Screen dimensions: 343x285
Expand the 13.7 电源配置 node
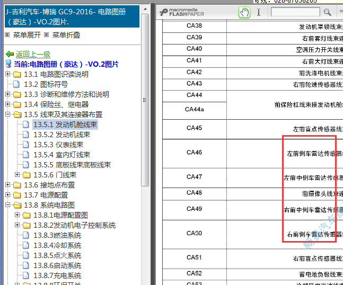(x=7, y=195)
